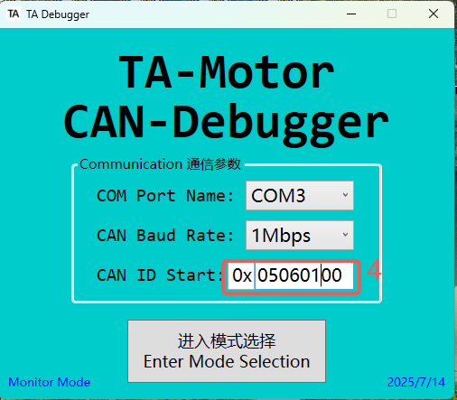Screen dimensions: 457x400
Task: Click the Enter Mode Selection button
Action: click(227, 351)
